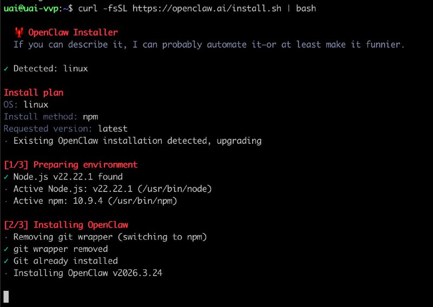Image resolution: width=433 pixels, height=307 pixels.
Task: Click the checkmark before "Git already installed"
Action: click(6, 261)
